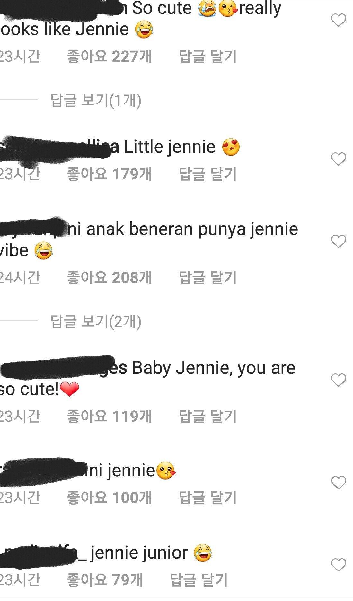
Task: View the 좋아요 119개 likes list
Action: 109,417
